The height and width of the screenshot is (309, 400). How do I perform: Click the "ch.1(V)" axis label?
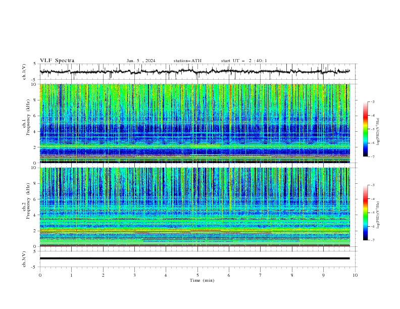tap(24, 72)
